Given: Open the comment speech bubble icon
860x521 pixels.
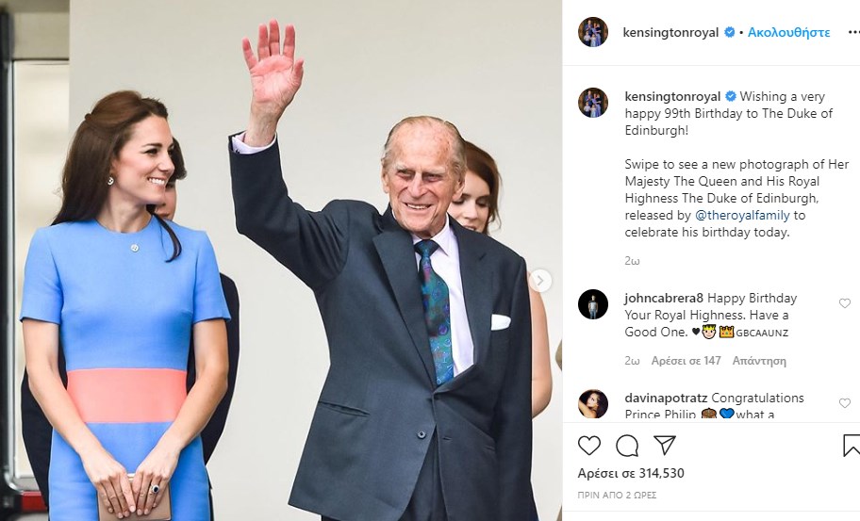Looking at the screenshot, I should point(627,446).
